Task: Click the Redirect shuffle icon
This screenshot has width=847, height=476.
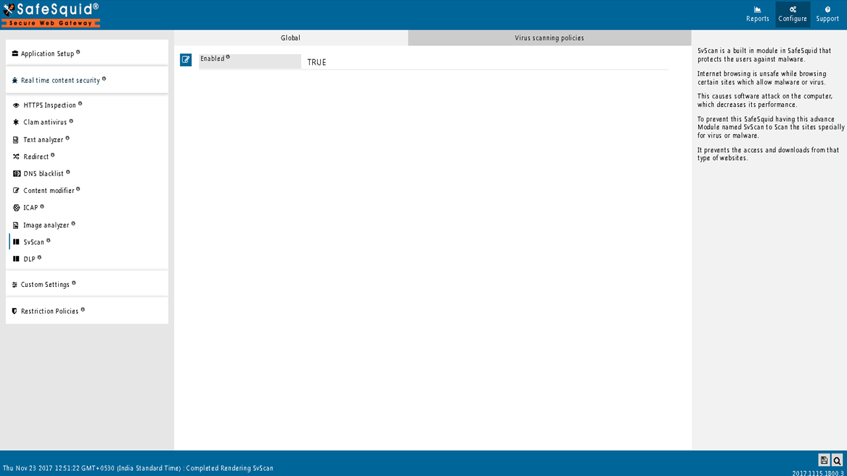Action: coord(17,157)
